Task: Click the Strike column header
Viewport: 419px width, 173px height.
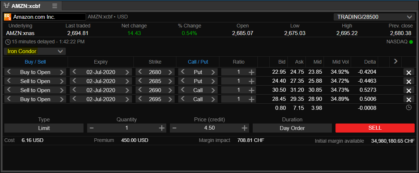Action: (155, 62)
